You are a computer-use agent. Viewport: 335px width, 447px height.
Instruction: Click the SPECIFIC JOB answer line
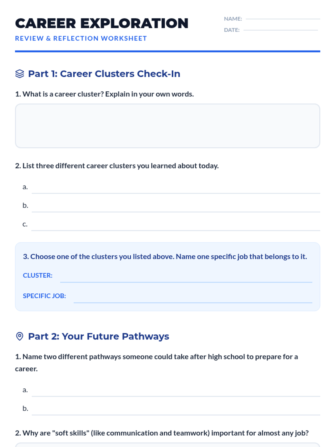193,299
